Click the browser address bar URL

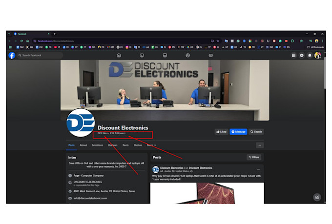point(56,41)
